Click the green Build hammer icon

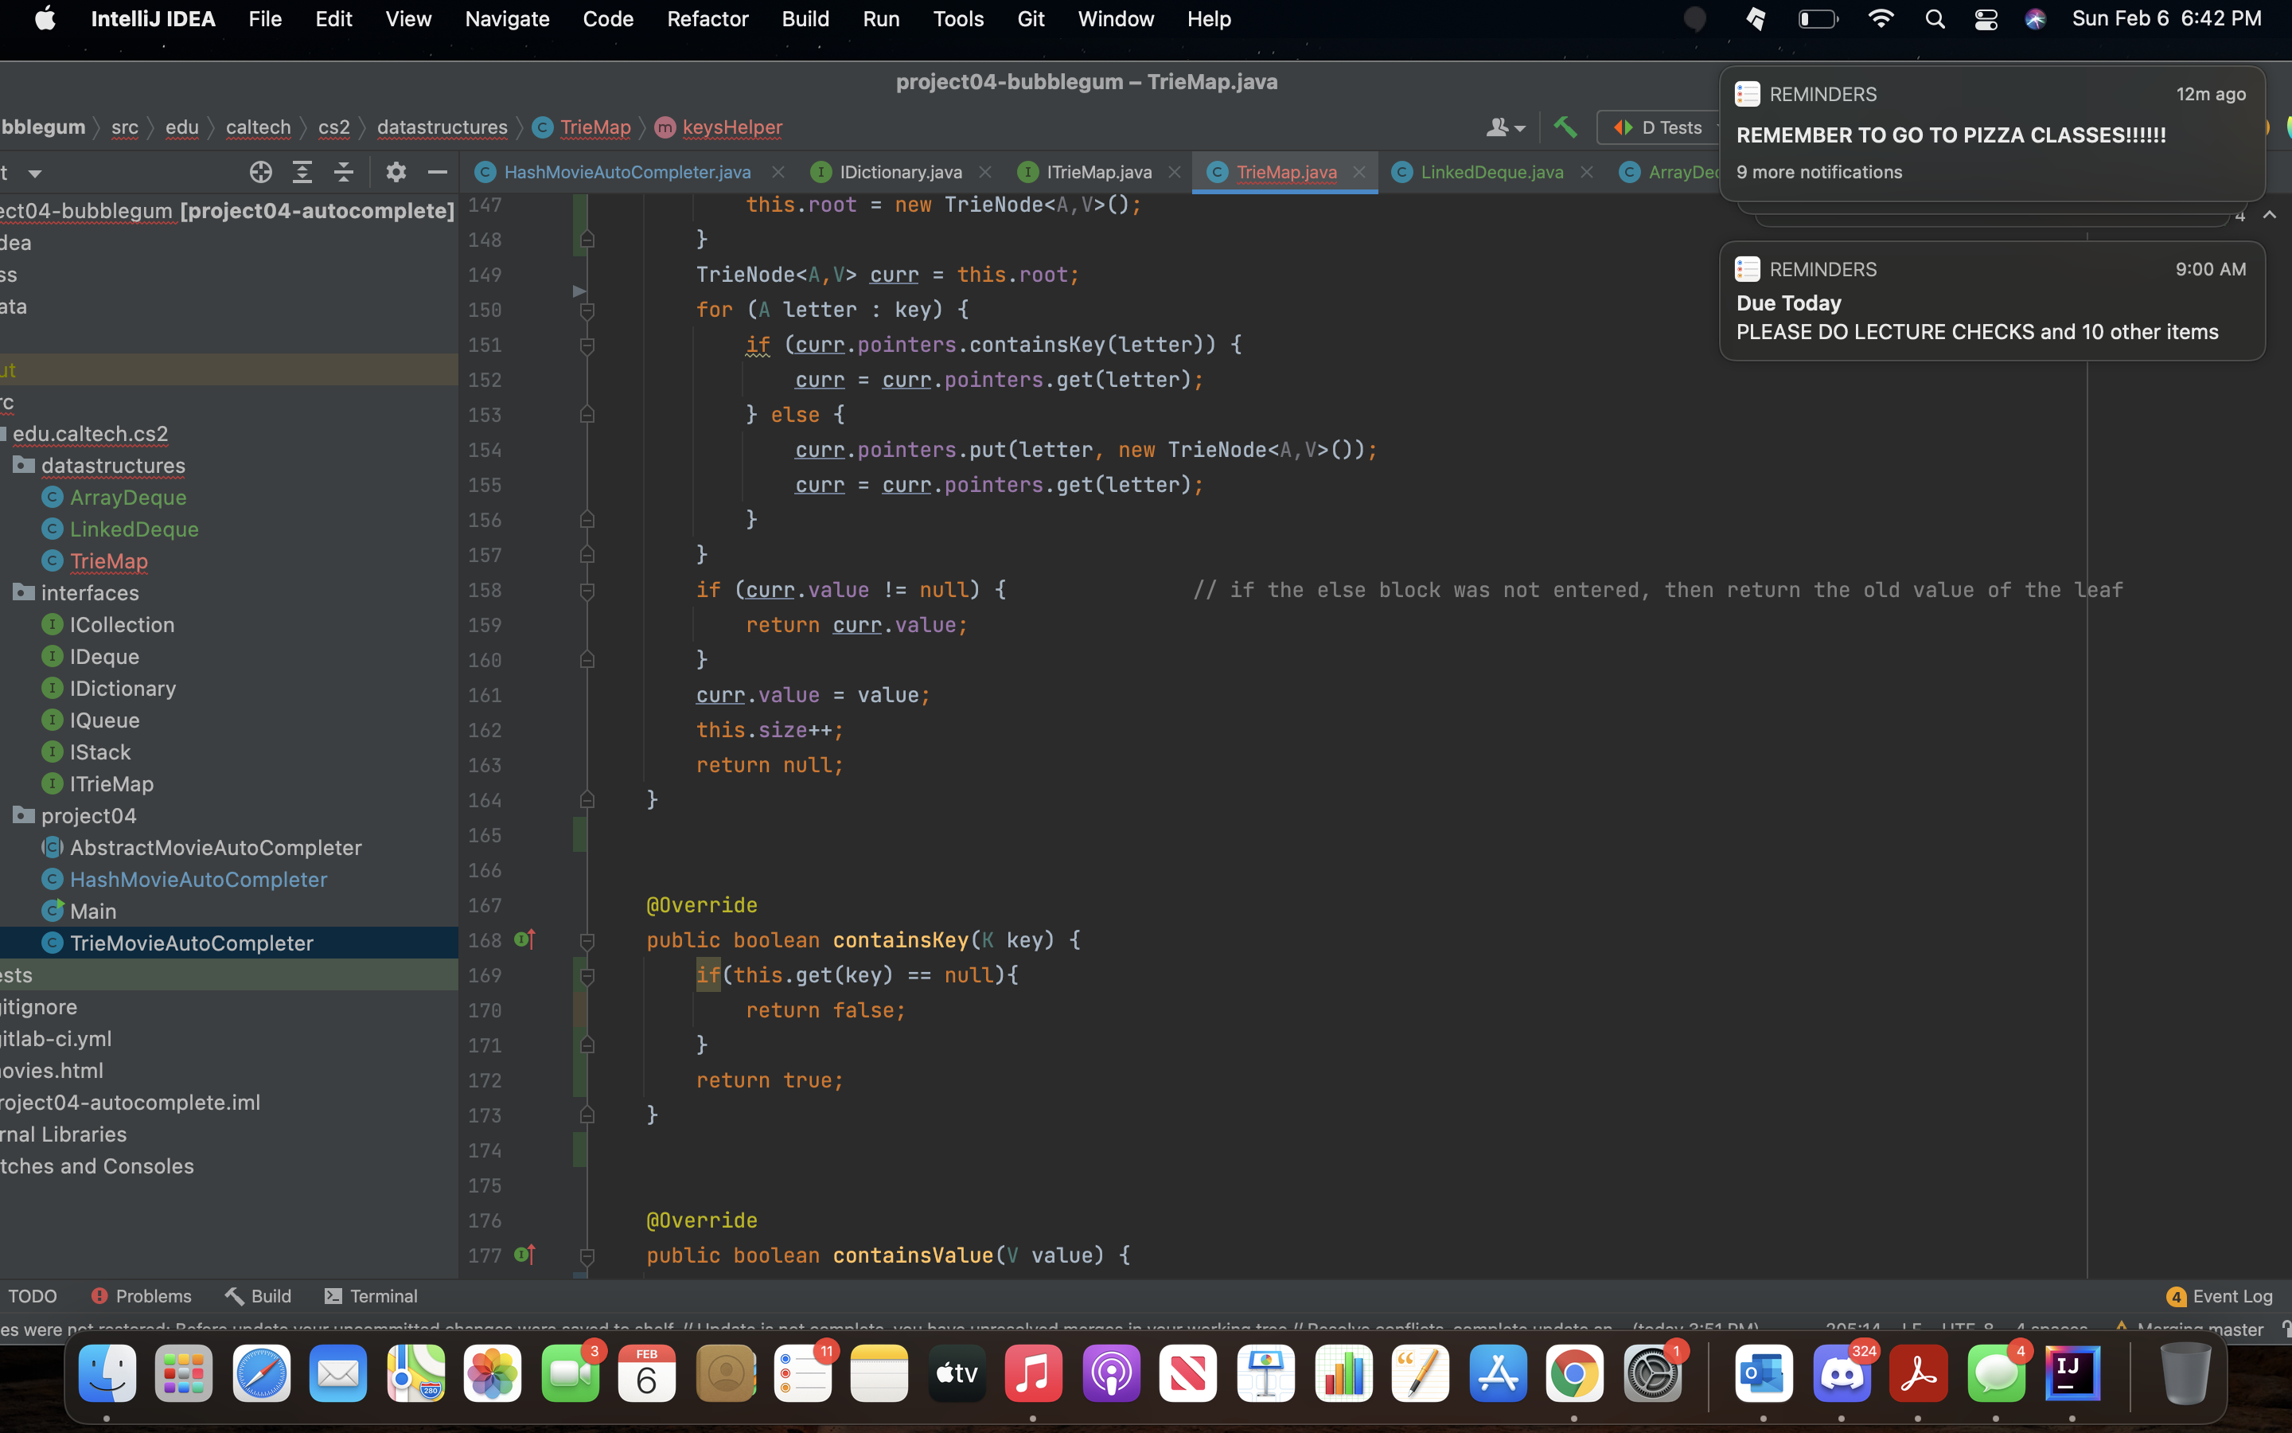tap(1565, 127)
